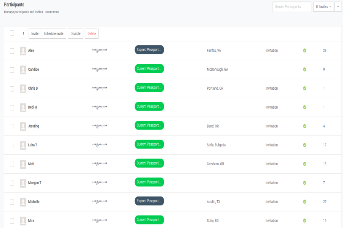Check the box for Michelle
The height and width of the screenshot is (228, 343).
click(x=12, y=202)
